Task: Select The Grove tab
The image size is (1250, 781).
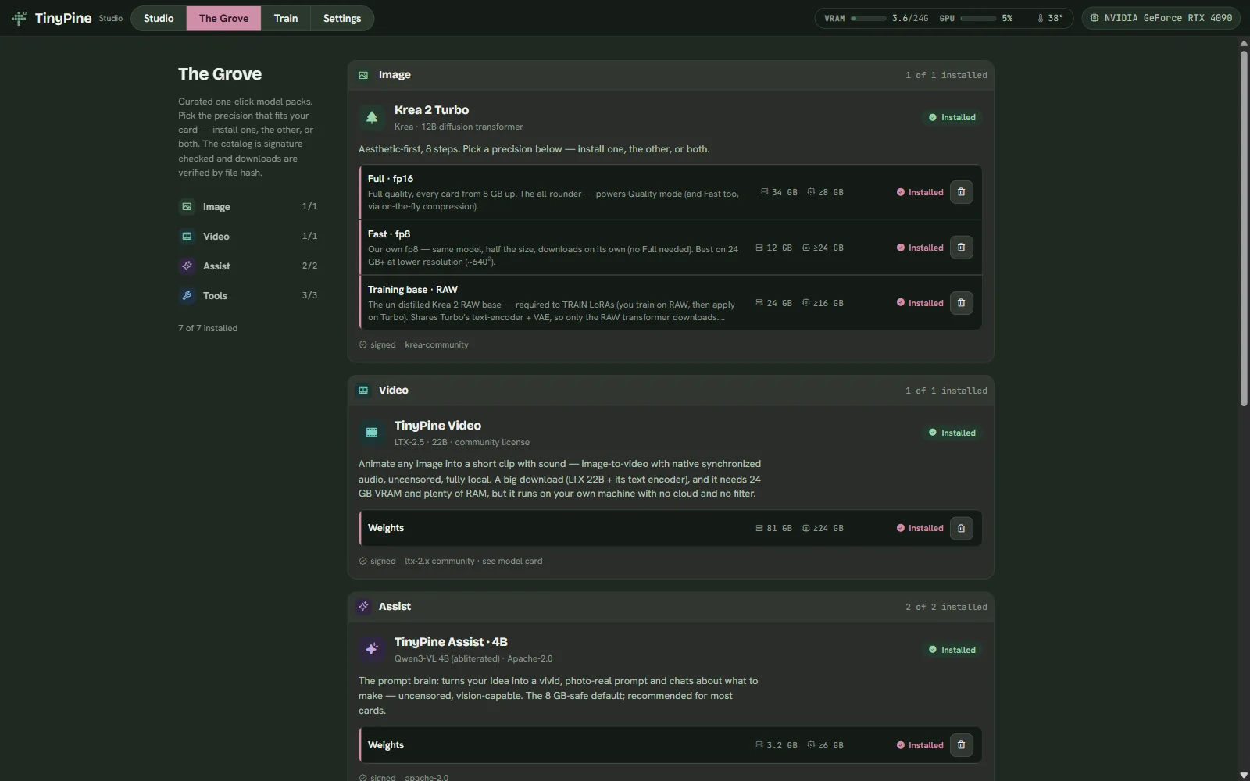Action: (x=223, y=18)
